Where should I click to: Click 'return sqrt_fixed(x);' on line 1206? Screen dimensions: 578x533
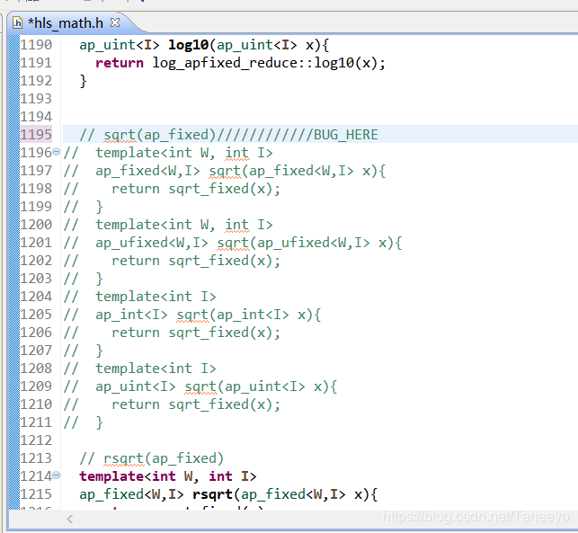[196, 333]
